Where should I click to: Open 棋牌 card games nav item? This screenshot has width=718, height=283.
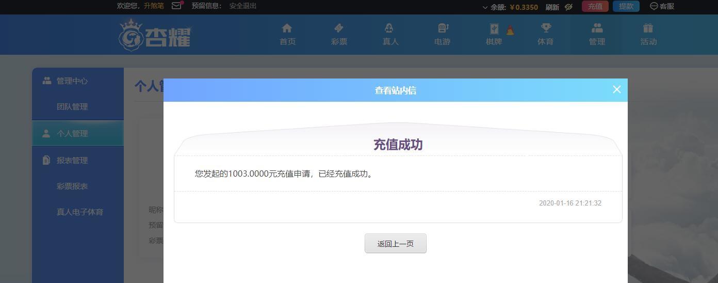coord(494,35)
